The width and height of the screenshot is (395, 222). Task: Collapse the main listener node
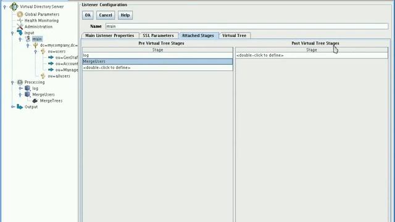pyautogui.click(x=20, y=39)
